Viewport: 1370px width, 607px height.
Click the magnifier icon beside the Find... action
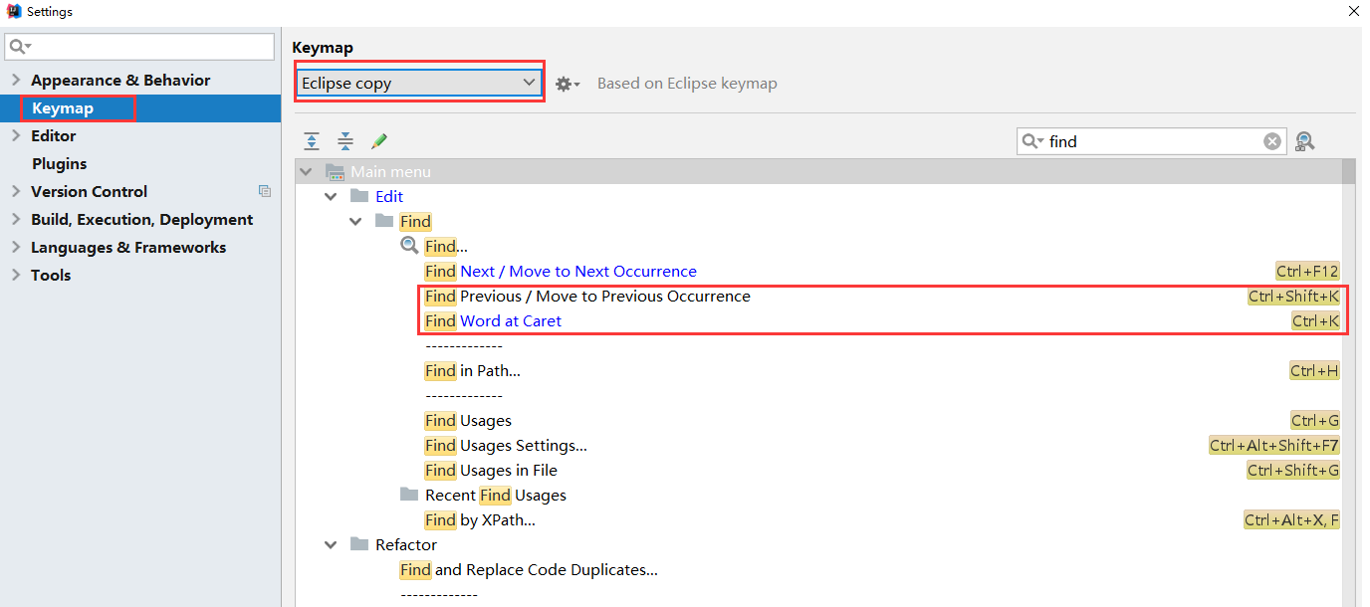tap(409, 246)
